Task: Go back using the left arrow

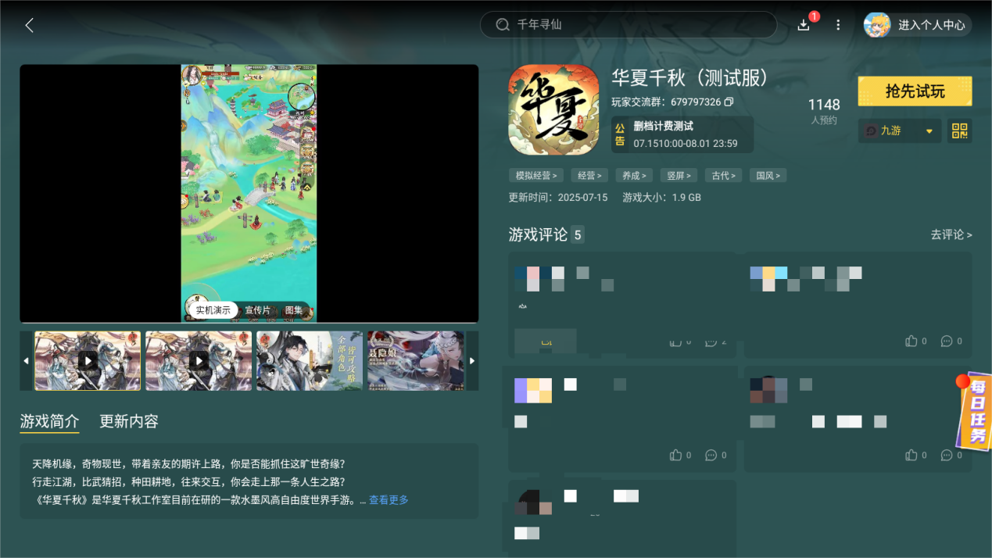Action: point(29,25)
